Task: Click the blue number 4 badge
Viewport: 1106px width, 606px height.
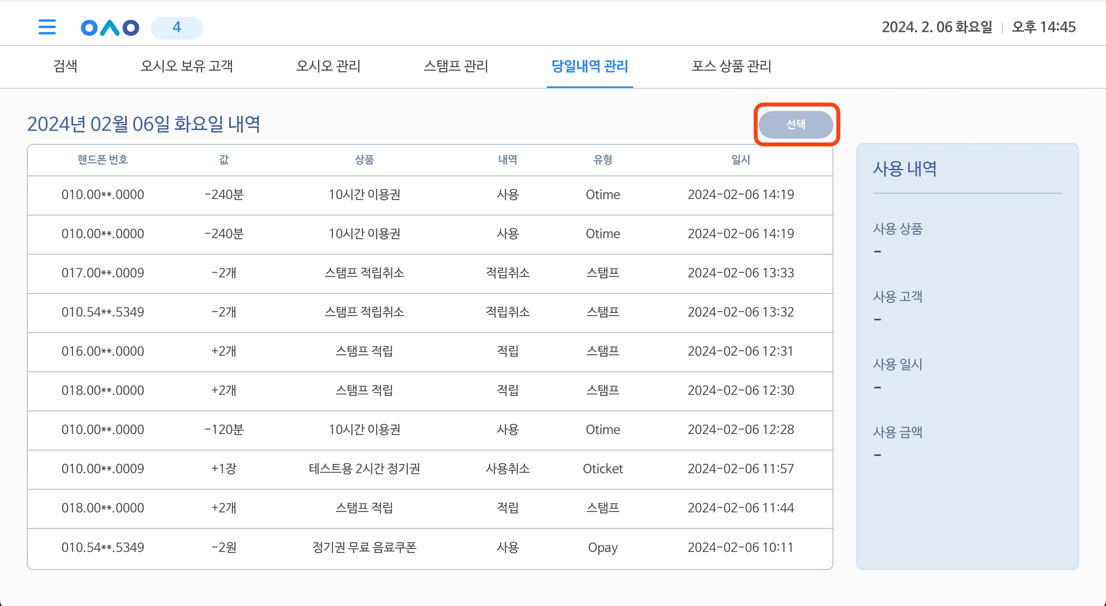Action: click(x=177, y=28)
